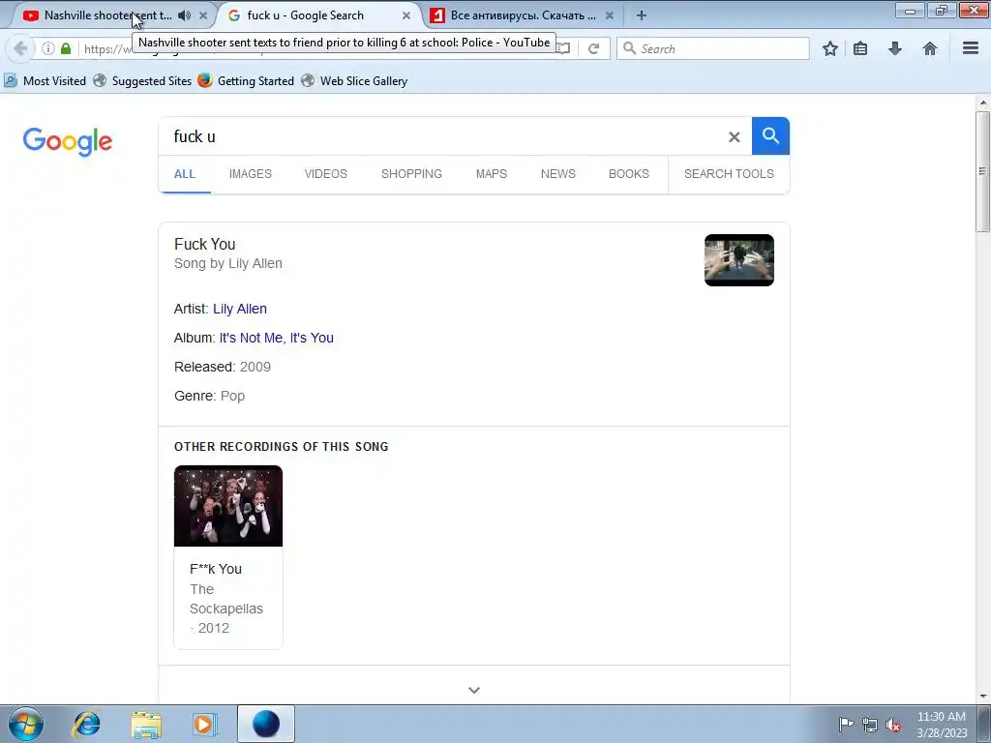Open the F**k You Sockapellas recording title

pyautogui.click(x=216, y=569)
